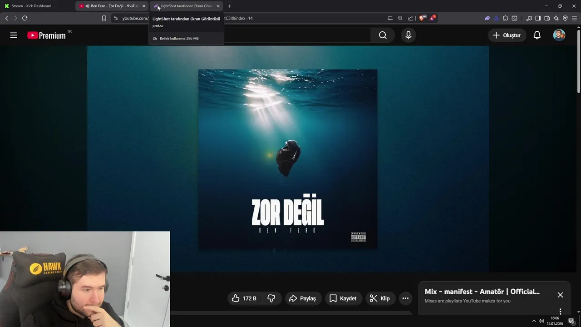Image resolution: width=581 pixels, height=327 pixels.
Task: Go to the YouTube Premium home logo
Action: click(46, 35)
